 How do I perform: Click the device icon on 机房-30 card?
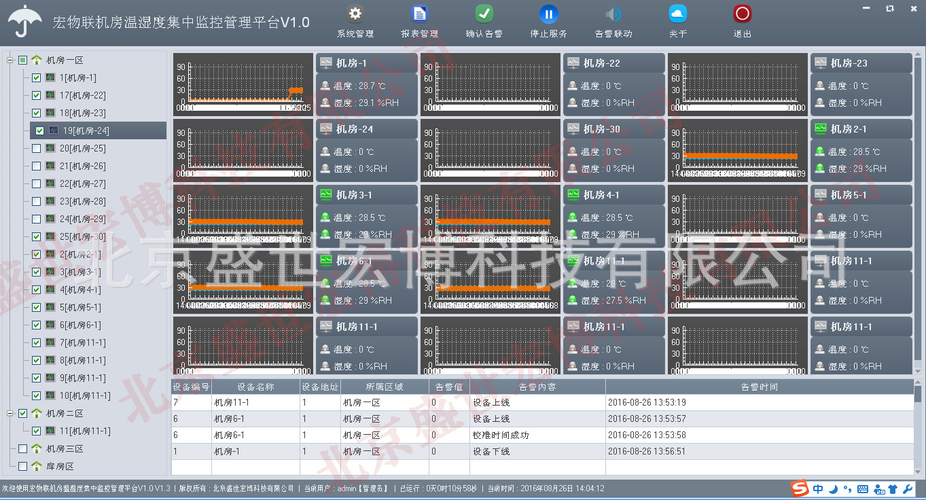(573, 129)
